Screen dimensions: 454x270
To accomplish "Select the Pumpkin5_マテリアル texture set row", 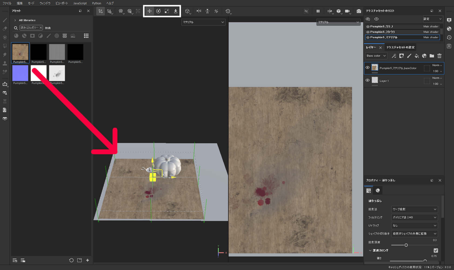I will [402, 37].
